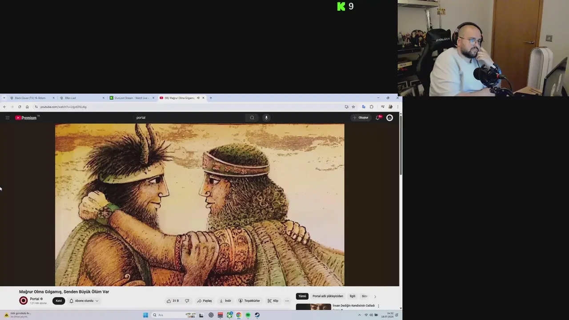
Task: Bookmark this page with star icon
Action: point(353,107)
